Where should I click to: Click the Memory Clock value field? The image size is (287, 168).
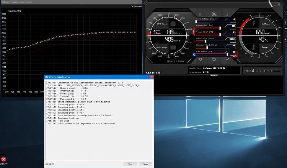(x=232, y=46)
